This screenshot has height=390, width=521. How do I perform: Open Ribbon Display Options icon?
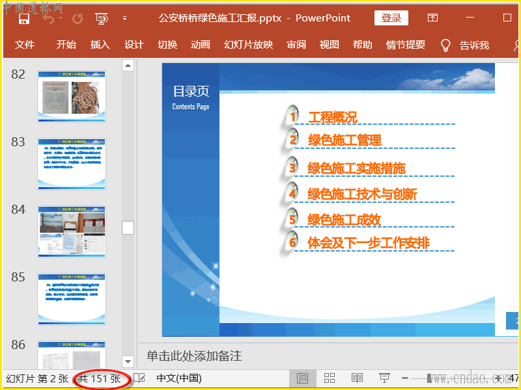pyautogui.click(x=432, y=18)
